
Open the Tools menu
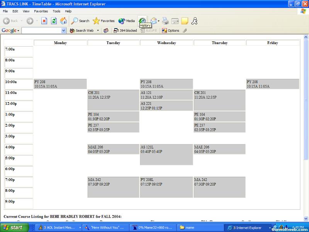56,11
